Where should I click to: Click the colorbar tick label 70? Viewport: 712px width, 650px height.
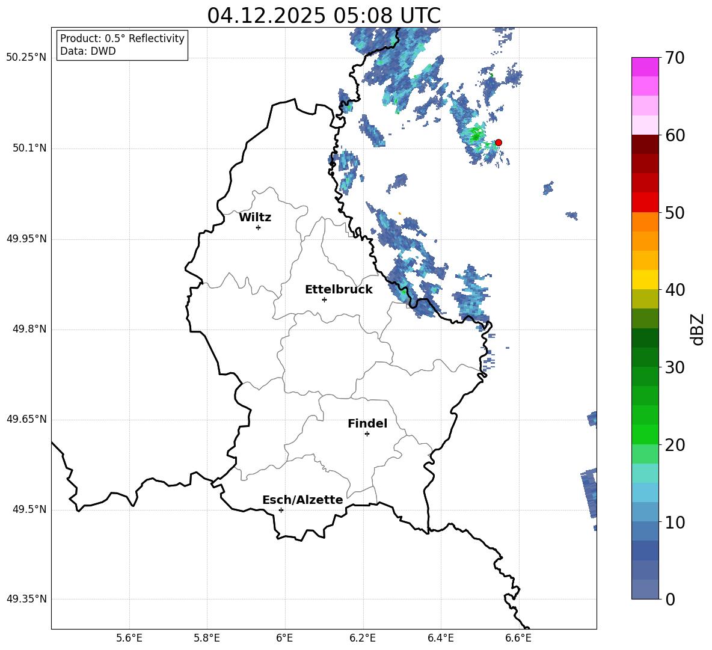click(675, 58)
